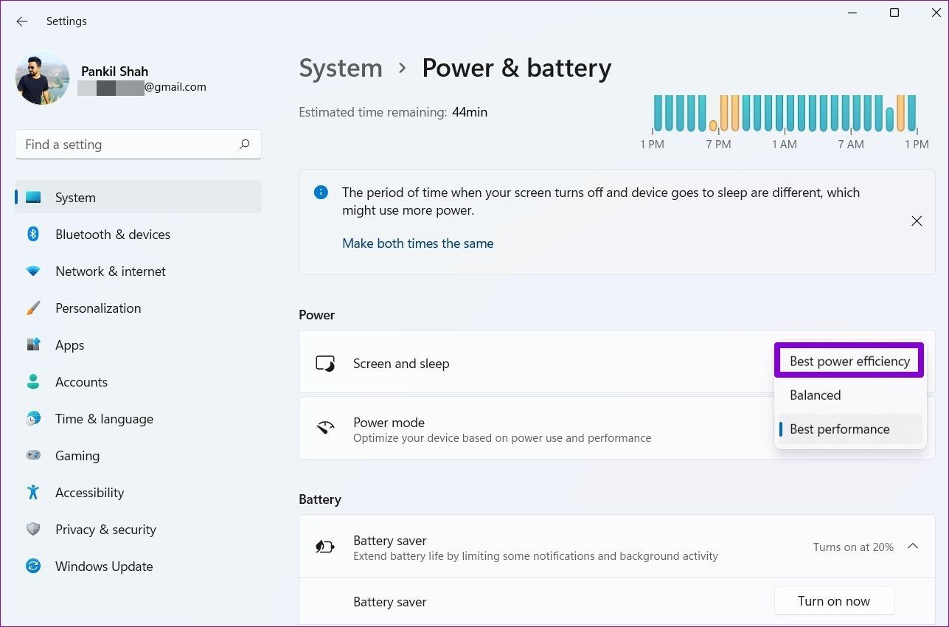Open Privacy & security settings
The image size is (949, 627).
pos(138,530)
